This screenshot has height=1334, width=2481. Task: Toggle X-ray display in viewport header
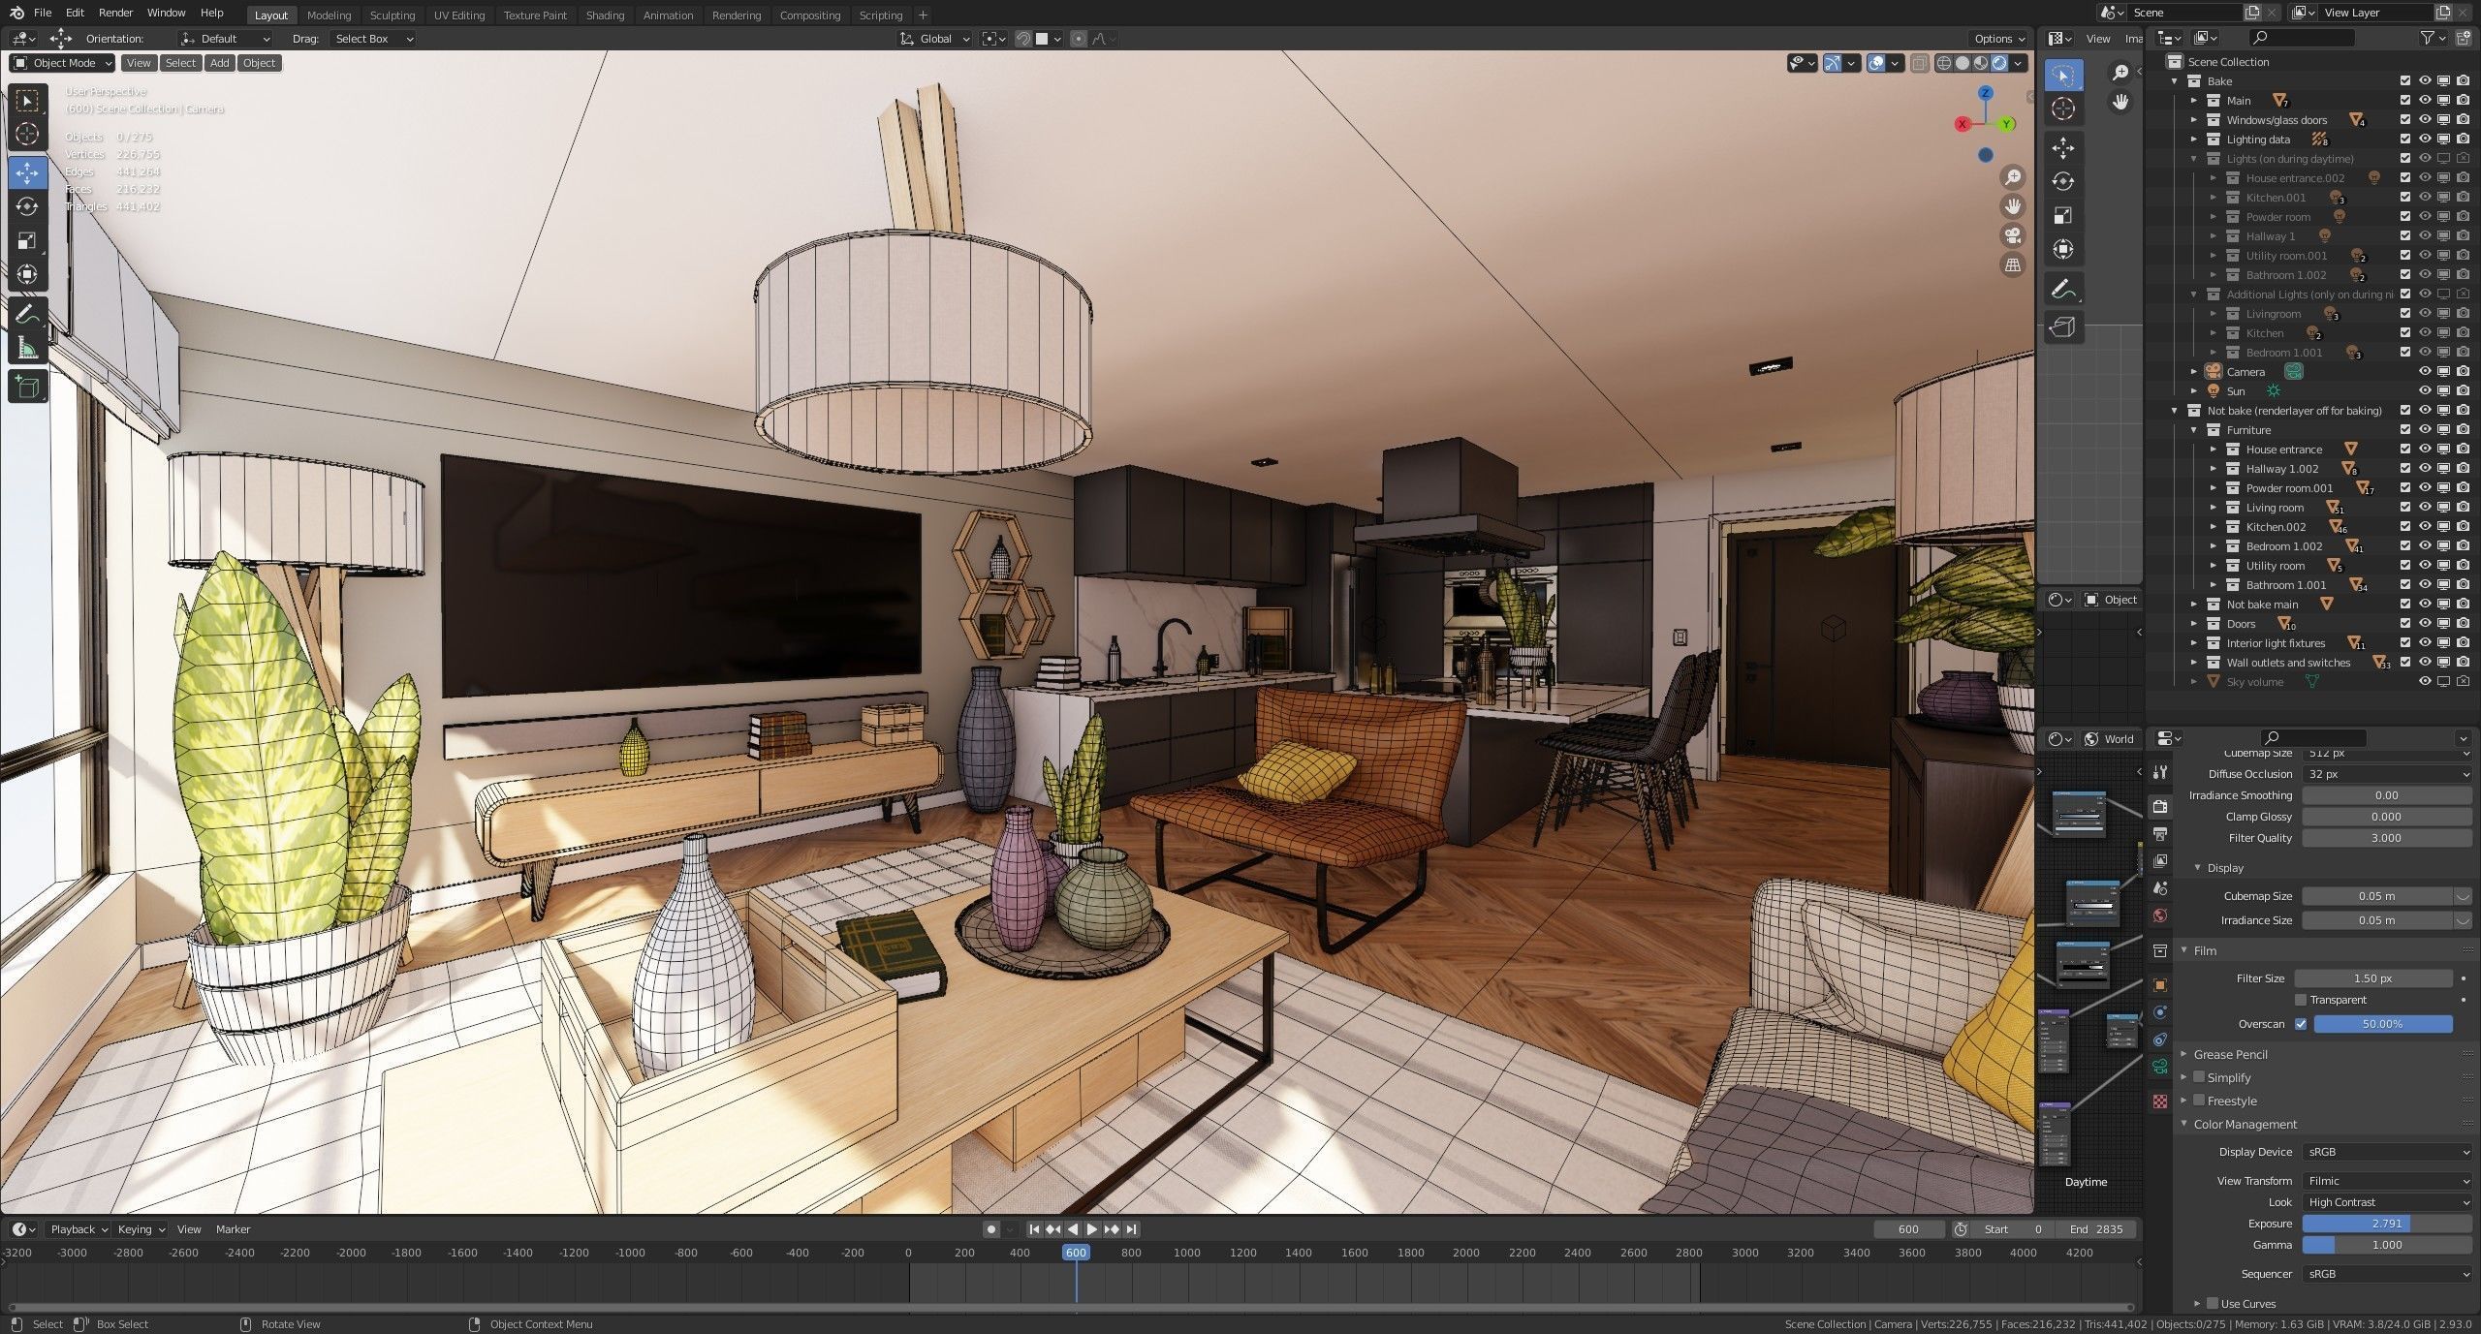pos(1920,63)
